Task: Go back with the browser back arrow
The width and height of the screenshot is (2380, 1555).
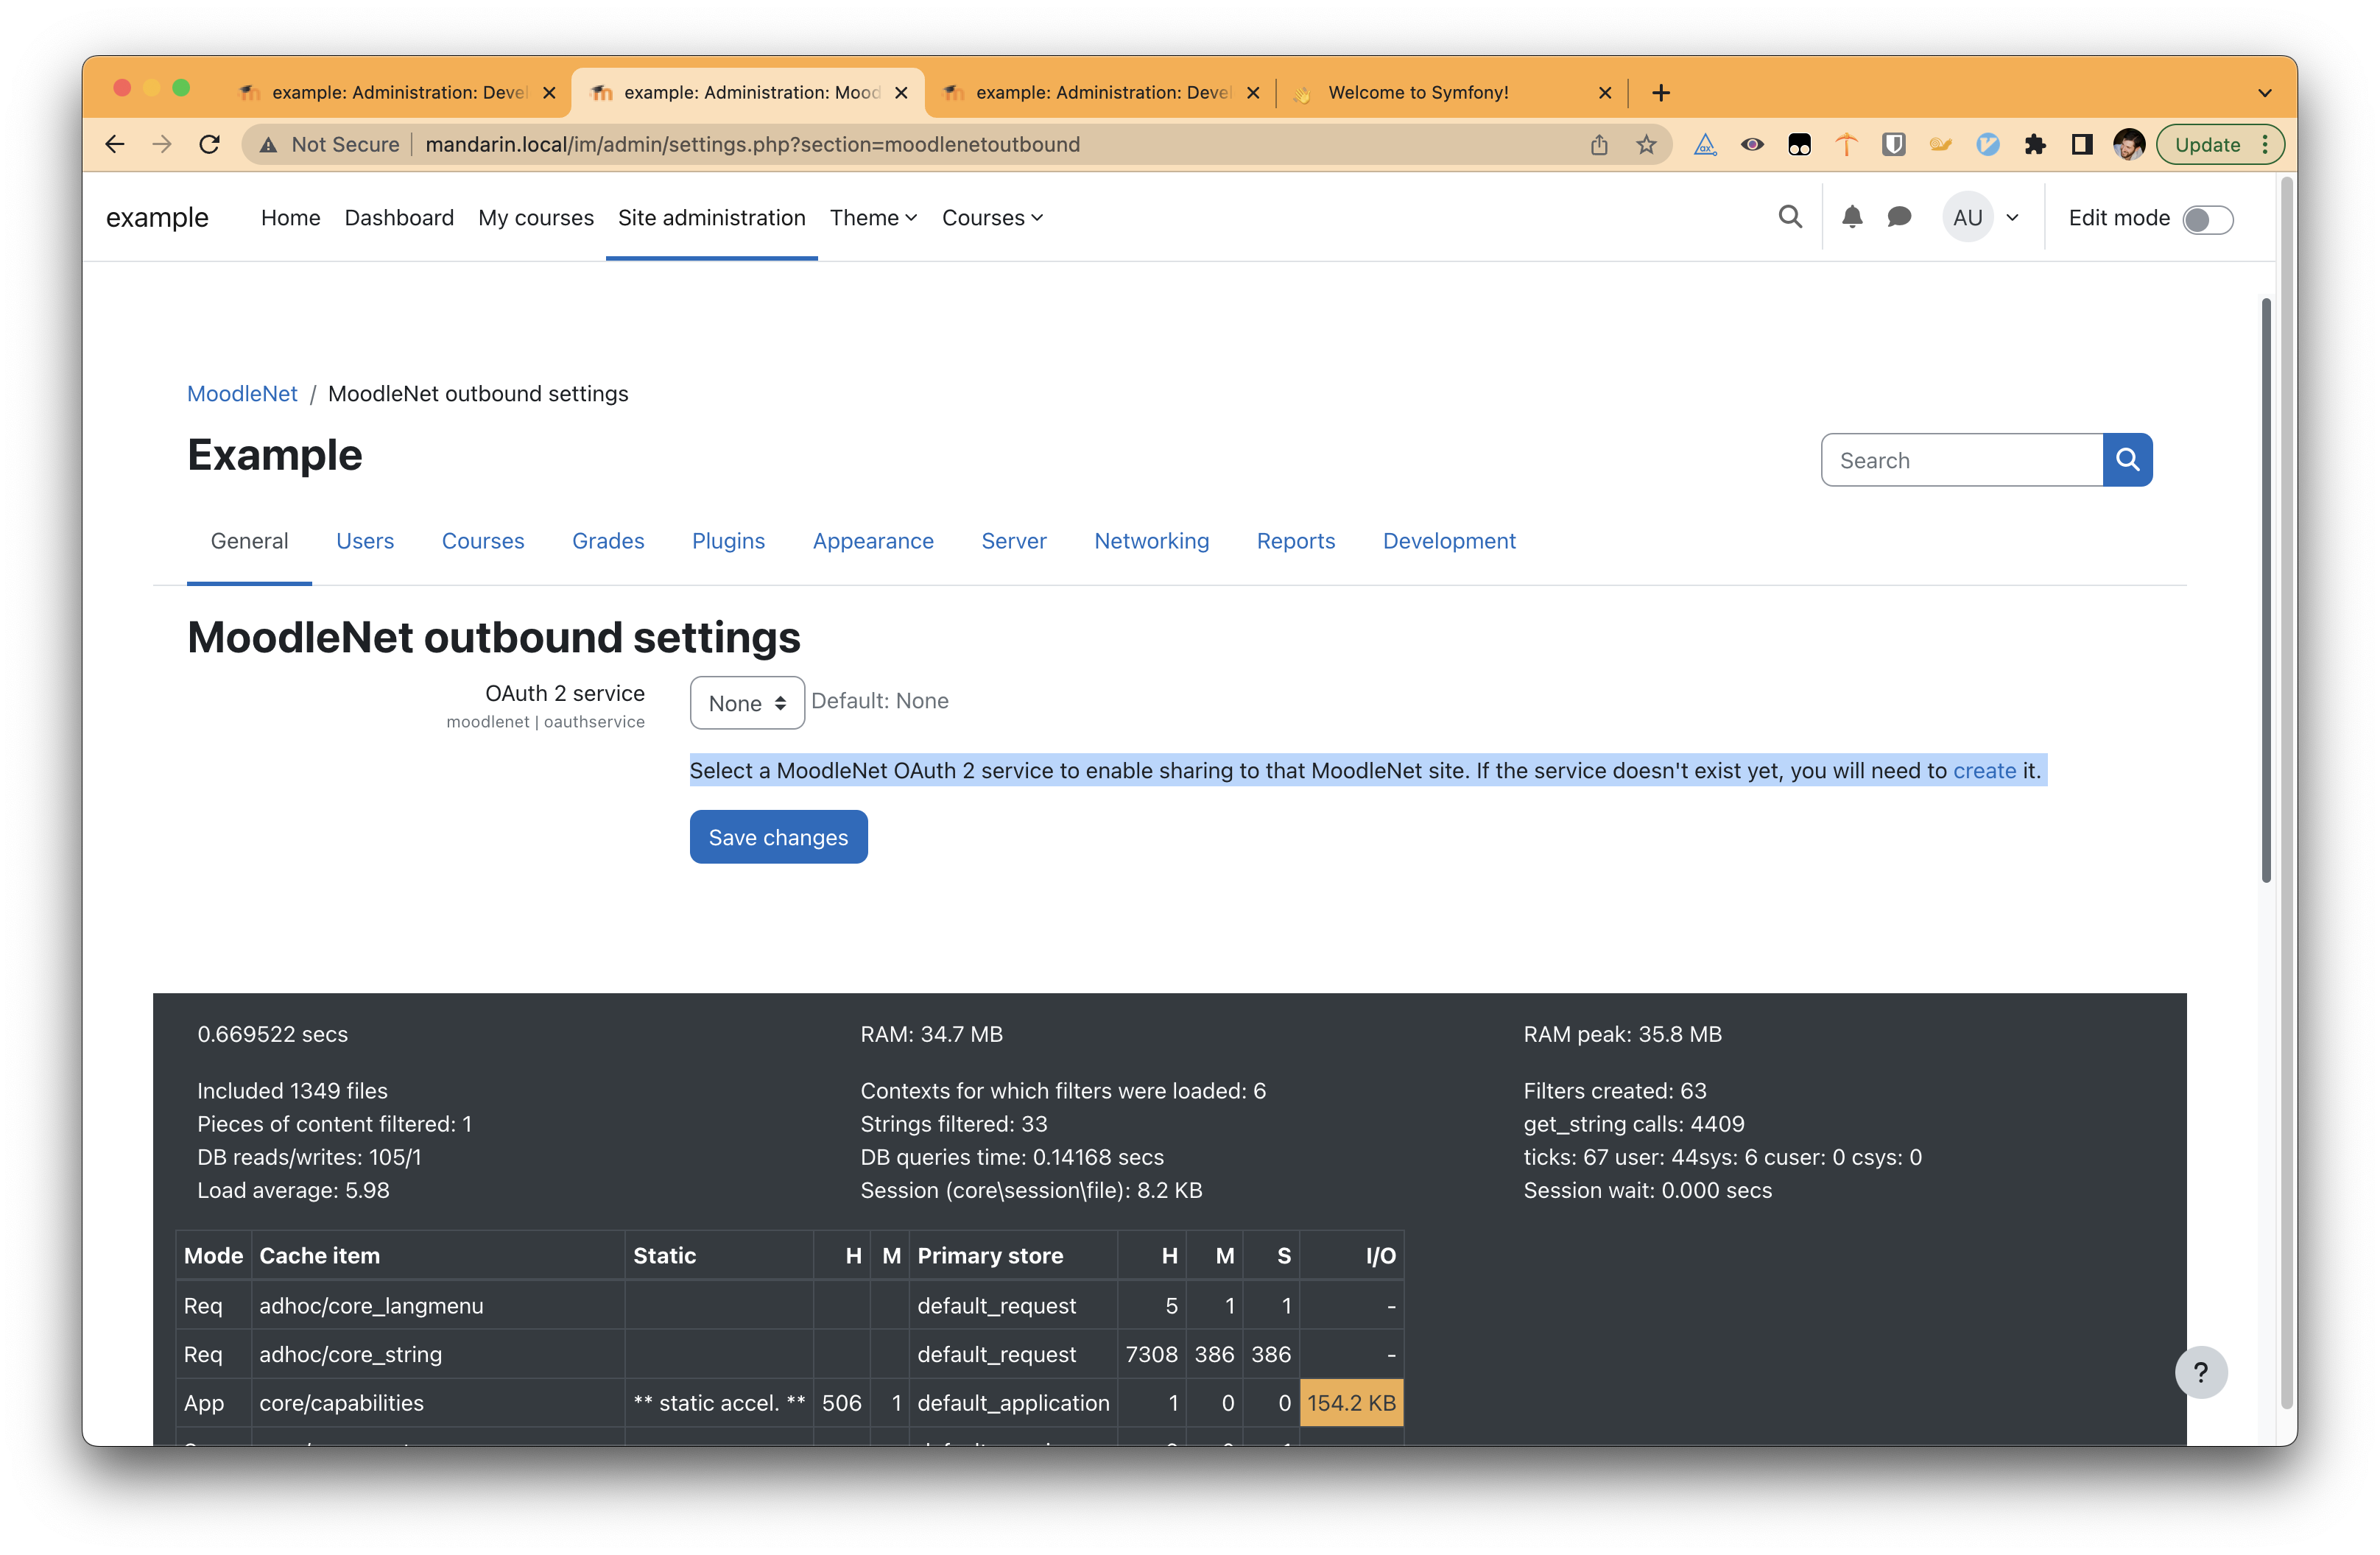Action: click(115, 144)
